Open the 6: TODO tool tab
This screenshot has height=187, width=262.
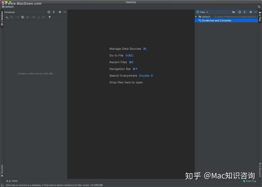(x=12, y=181)
